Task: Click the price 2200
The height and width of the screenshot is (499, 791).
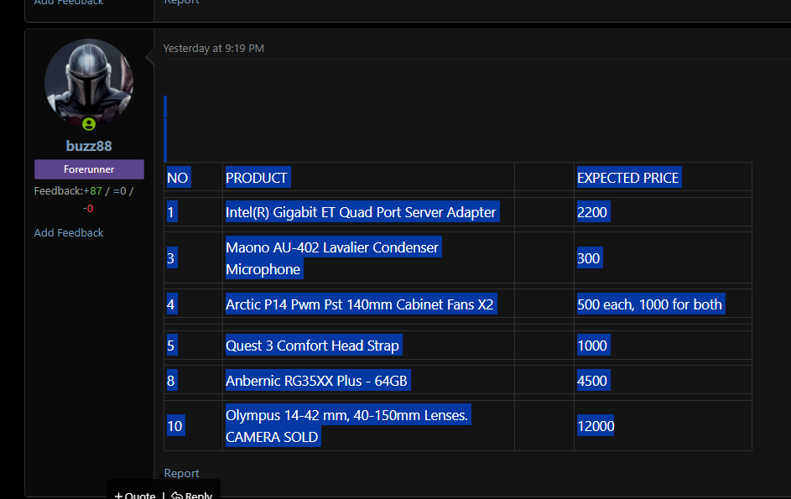Action: (593, 212)
